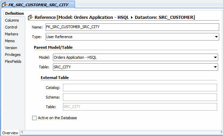Select the Overview tab at the bottom
223x136 pixels.
click(10, 133)
